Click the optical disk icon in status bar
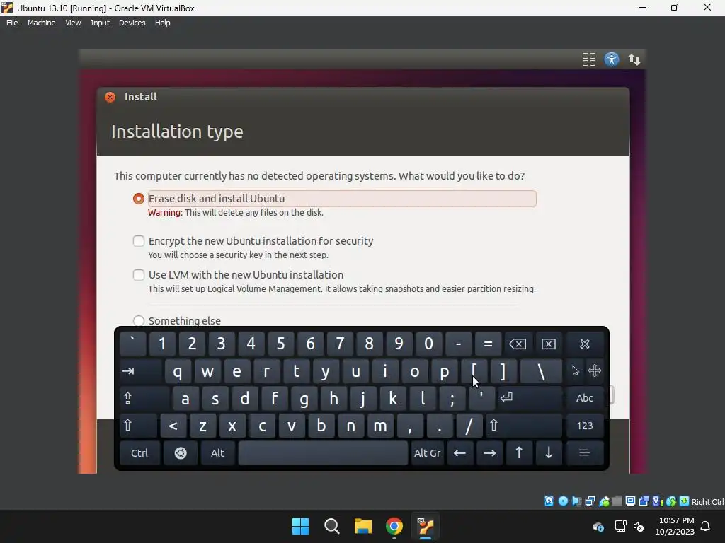This screenshot has height=543, width=725. [x=563, y=501]
